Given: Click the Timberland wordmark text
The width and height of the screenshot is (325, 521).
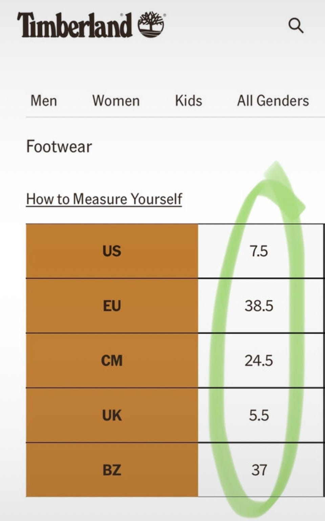Looking at the screenshot, I should (74, 25).
